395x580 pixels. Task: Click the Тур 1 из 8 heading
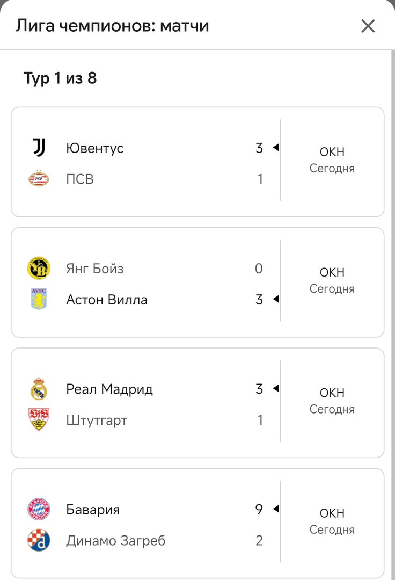point(60,78)
